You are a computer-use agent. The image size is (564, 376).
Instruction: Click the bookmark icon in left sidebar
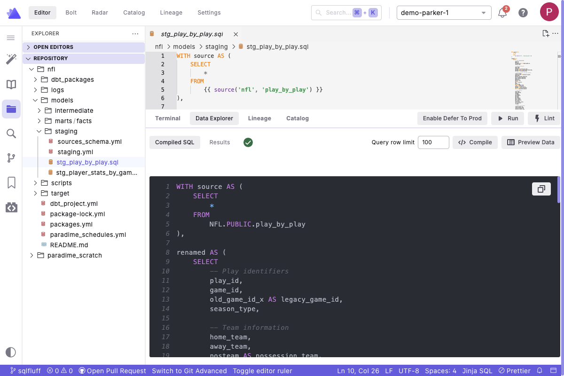tap(11, 182)
